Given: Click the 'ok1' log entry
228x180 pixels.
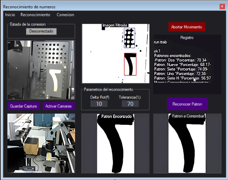Looking at the screenshot, I should pos(157,51).
